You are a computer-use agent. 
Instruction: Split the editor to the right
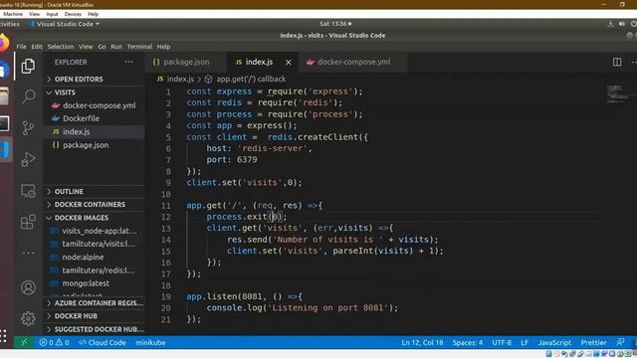pyautogui.click(x=617, y=62)
